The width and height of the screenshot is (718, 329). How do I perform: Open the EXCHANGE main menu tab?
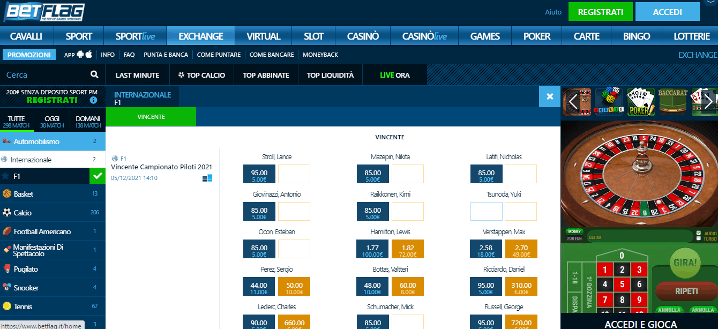tap(201, 36)
